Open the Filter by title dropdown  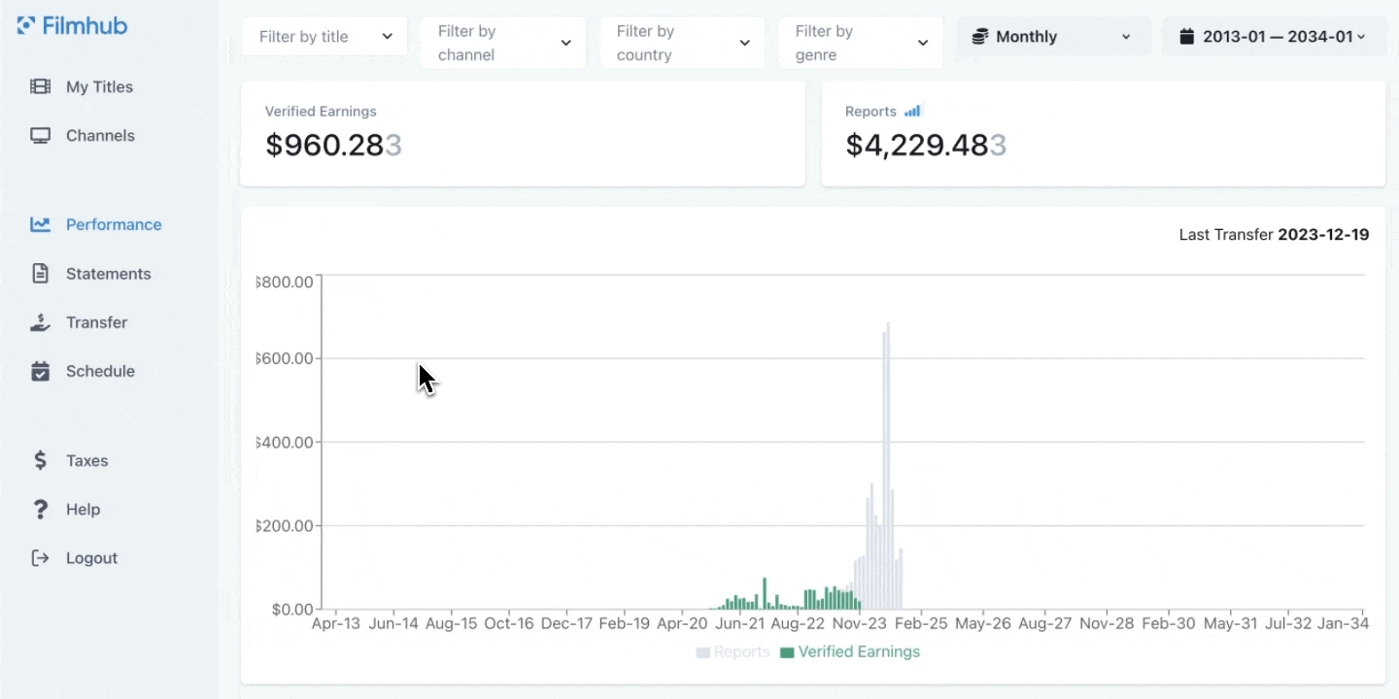click(x=324, y=37)
